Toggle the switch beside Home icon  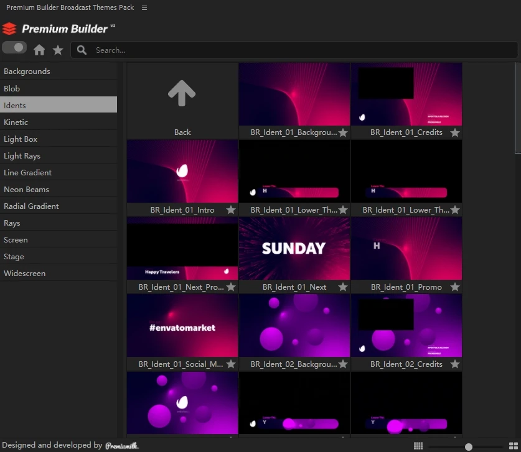pyautogui.click(x=14, y=47)
